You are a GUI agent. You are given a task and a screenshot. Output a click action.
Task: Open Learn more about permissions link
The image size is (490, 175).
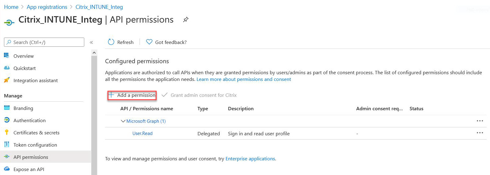[x=244, y=79]
